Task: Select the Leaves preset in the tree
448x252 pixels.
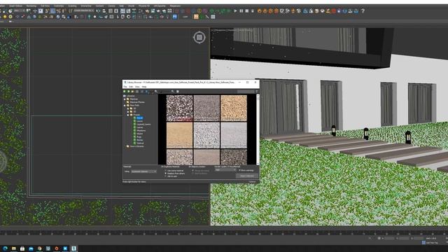Action: pyautogui.click(x=140, y=127)
